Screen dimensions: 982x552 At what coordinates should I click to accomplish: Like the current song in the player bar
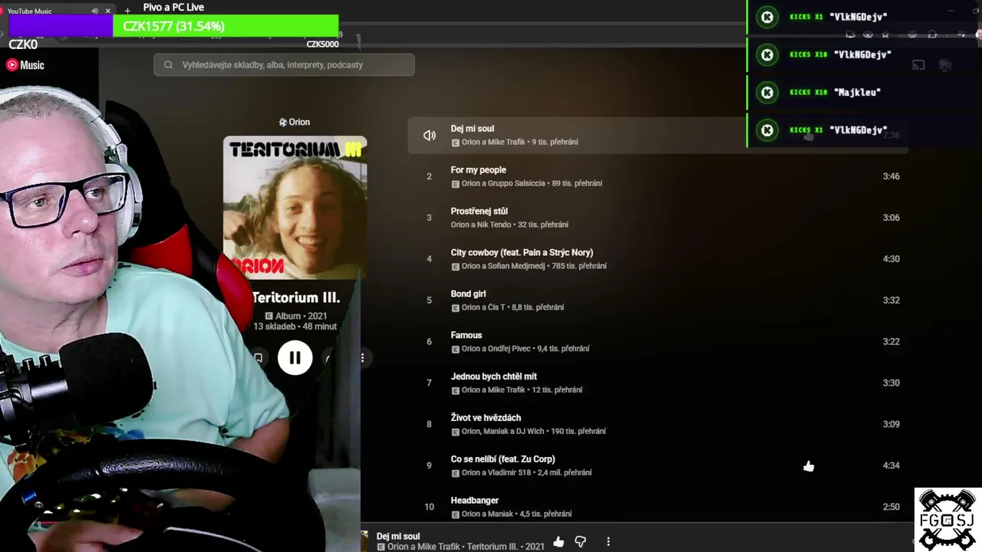click(559, 542)
